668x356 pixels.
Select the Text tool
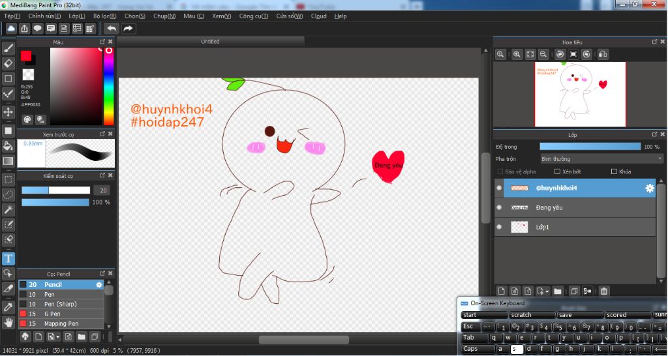(8, 258)
